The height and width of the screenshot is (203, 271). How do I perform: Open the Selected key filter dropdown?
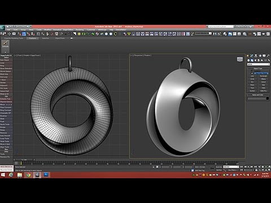231,167
